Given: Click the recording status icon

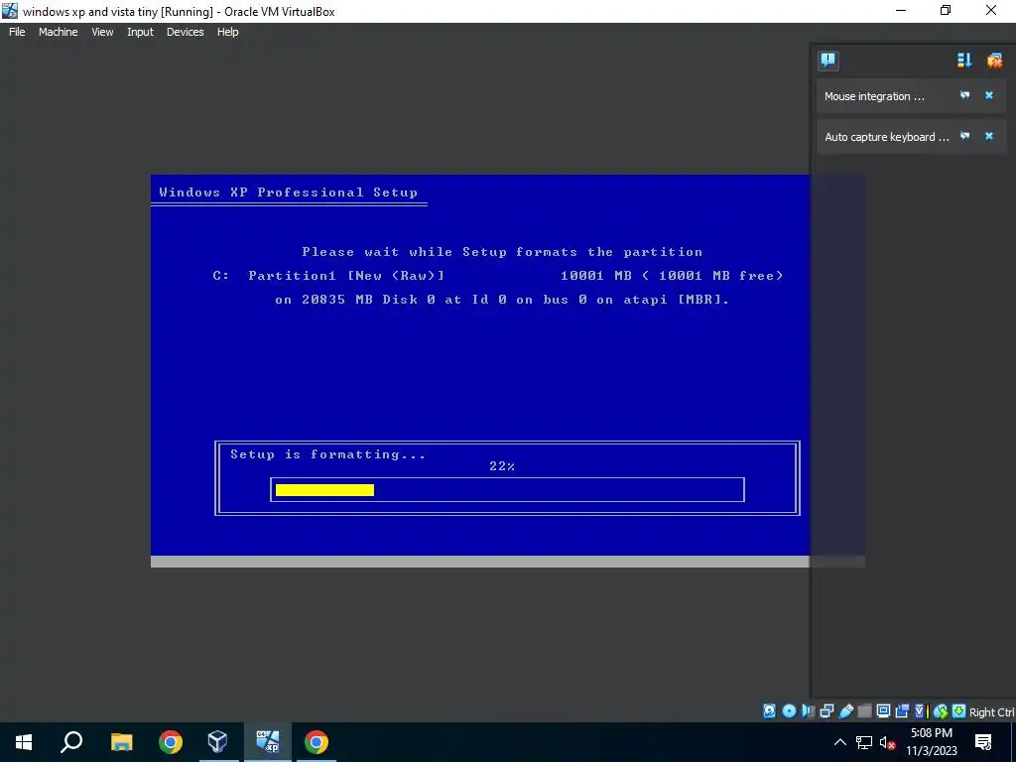Looking at the screenshot, I should tap(902, 710).
